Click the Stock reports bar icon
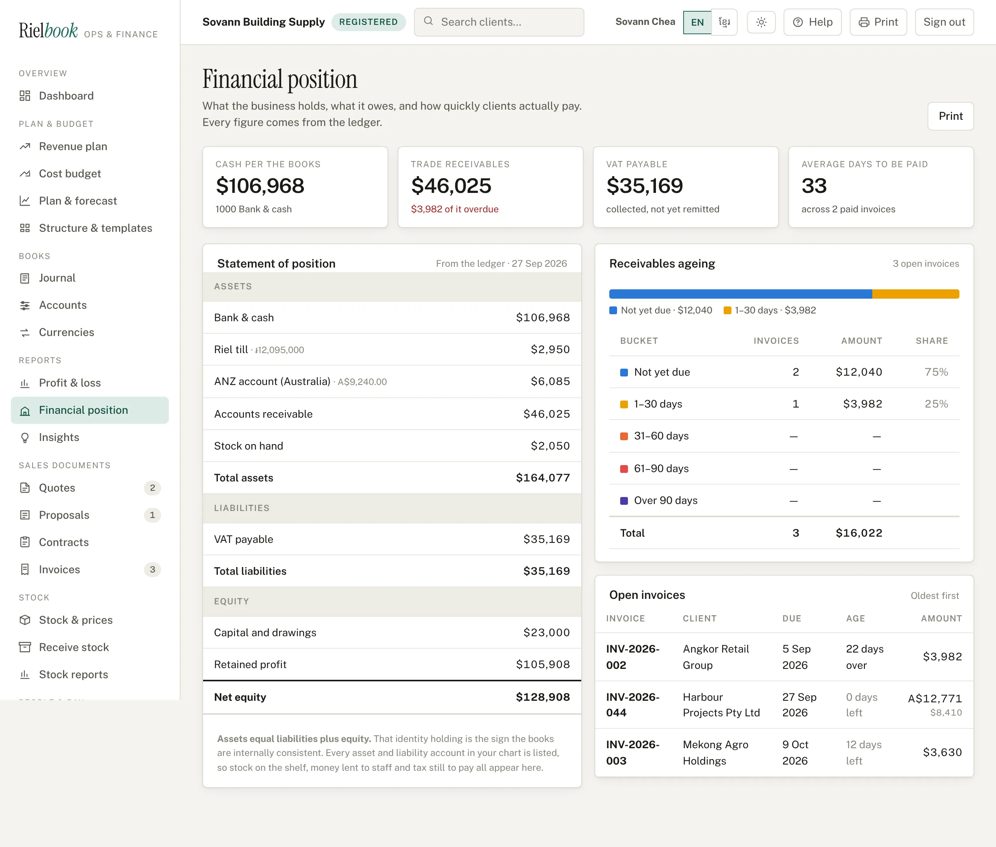The image size is (996, 847). pyautogui.click(x=25, y=674)
